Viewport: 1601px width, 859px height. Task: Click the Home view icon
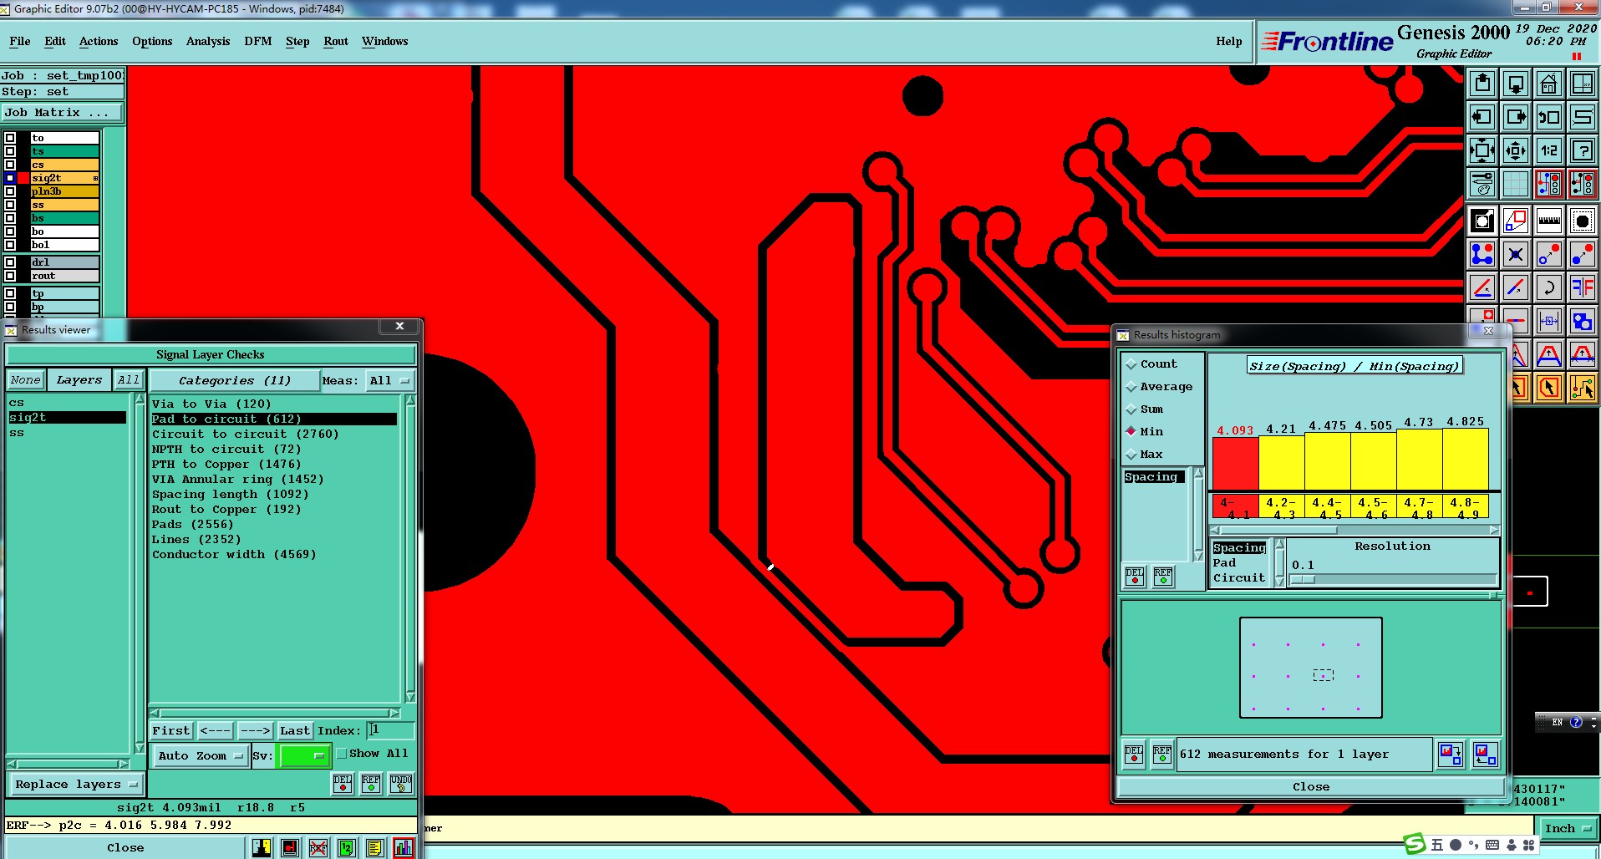1549,84
